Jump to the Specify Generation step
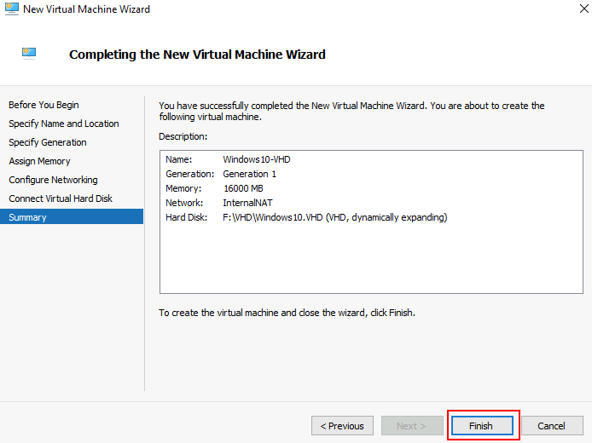This screenshot has height=443, width=592. tap(48, 142)
